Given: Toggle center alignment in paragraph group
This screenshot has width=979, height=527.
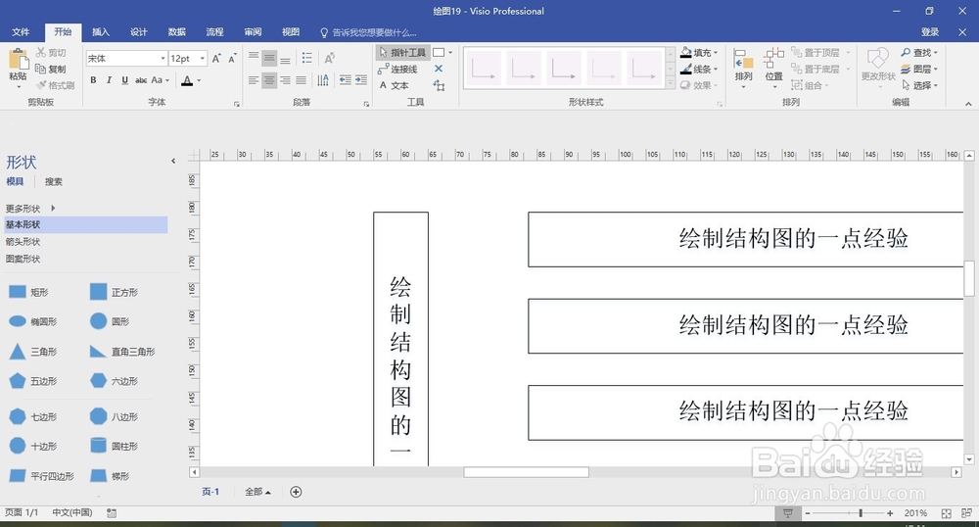Looking at the screenshot, I should [269, 80].
